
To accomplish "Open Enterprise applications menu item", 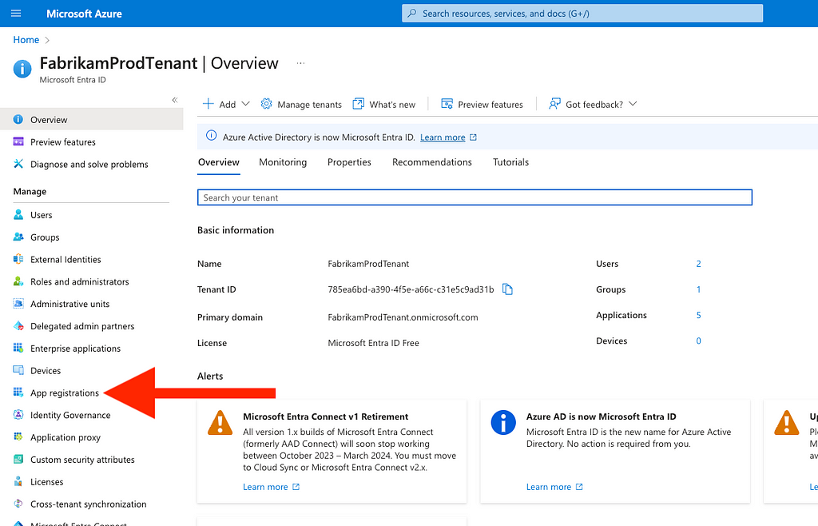I will coord(75,349).
